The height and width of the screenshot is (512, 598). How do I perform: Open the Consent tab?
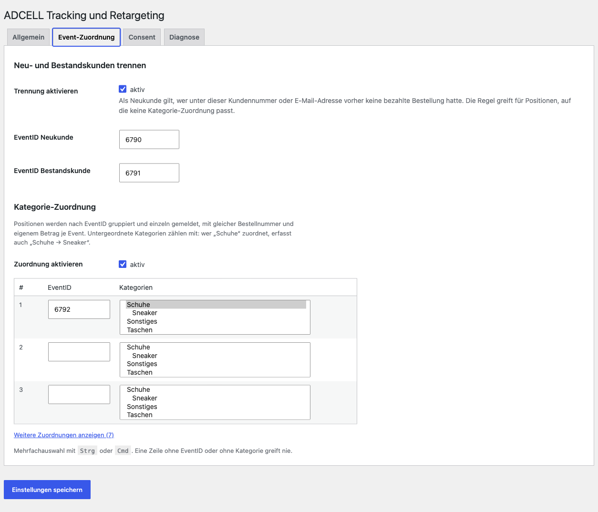[142, 37]
